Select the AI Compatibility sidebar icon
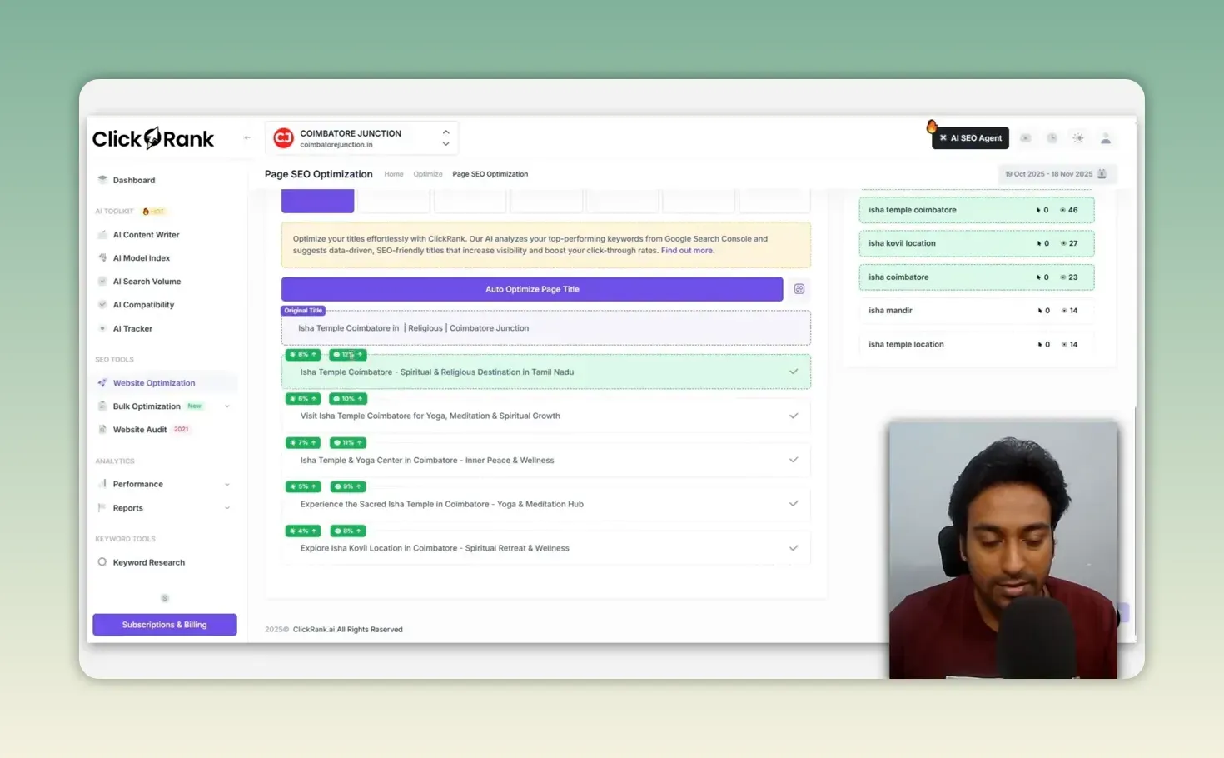1224x758 pixels. point(102,305)
